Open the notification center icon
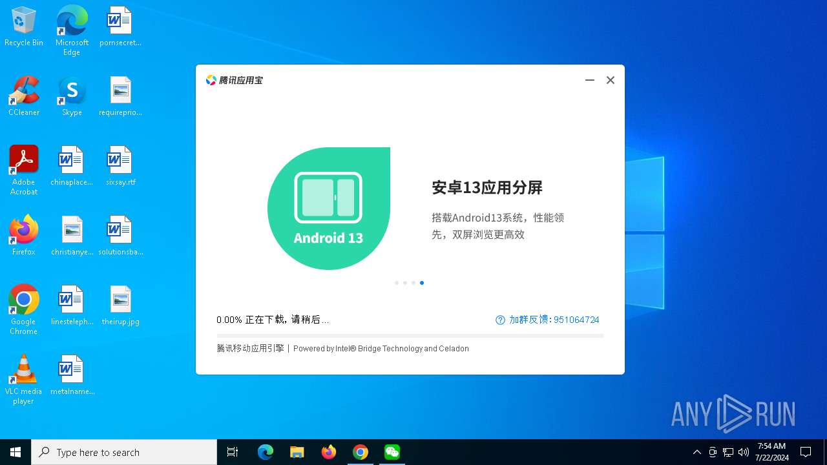The height and width of the screenshot is (465, 827). coord(806,452)
